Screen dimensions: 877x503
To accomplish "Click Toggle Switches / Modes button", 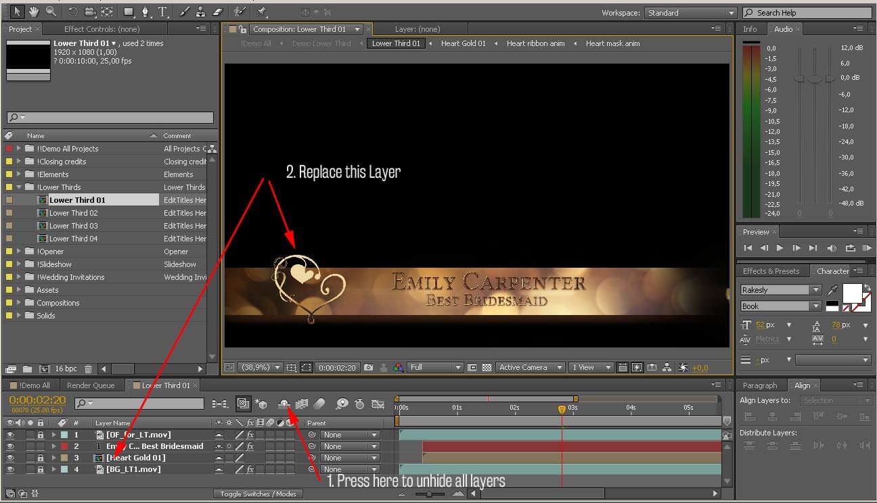I will point(258,494).
